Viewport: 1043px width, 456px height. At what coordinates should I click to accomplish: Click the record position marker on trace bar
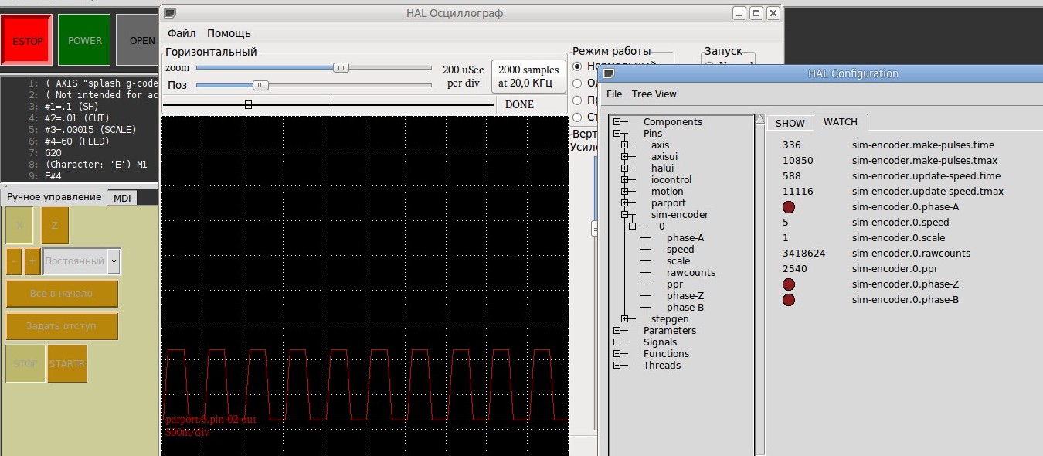pyautogui.click(x=248, y=104)
